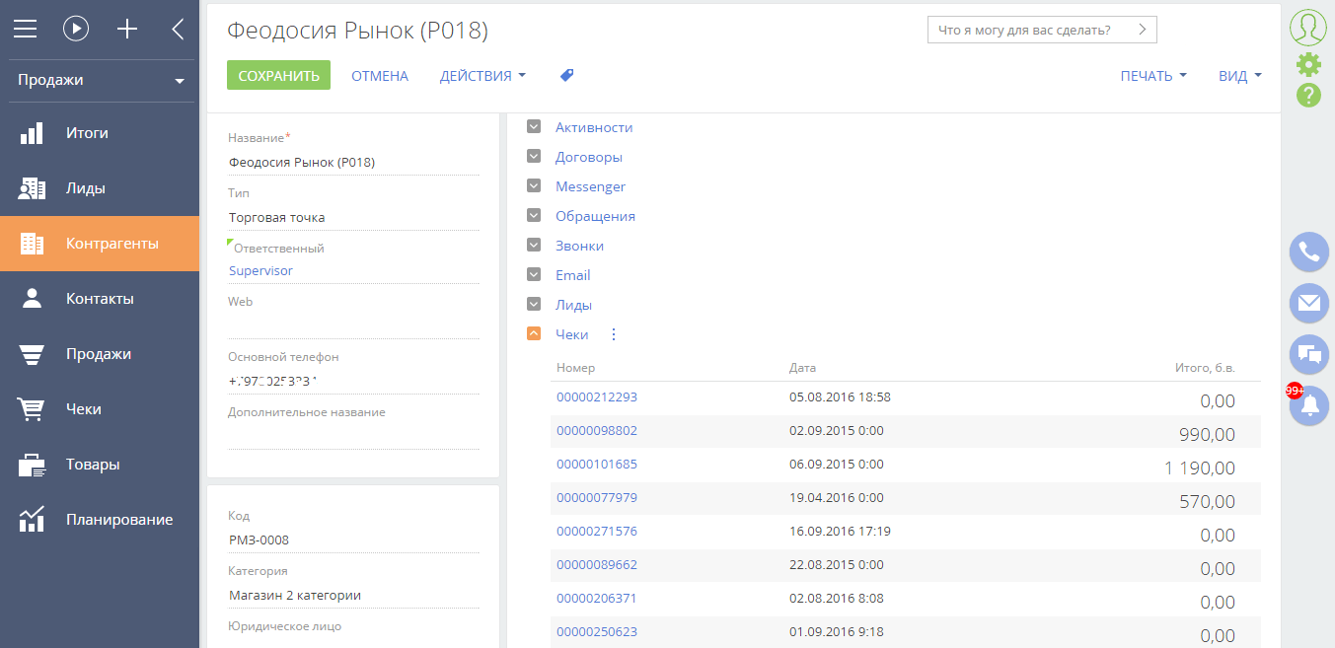This screenshot has height=648, width=1335.
Task: Open the Итоги section
Action: [100, 133]
